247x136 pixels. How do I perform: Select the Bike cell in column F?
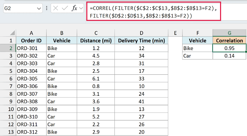point(197,48)
